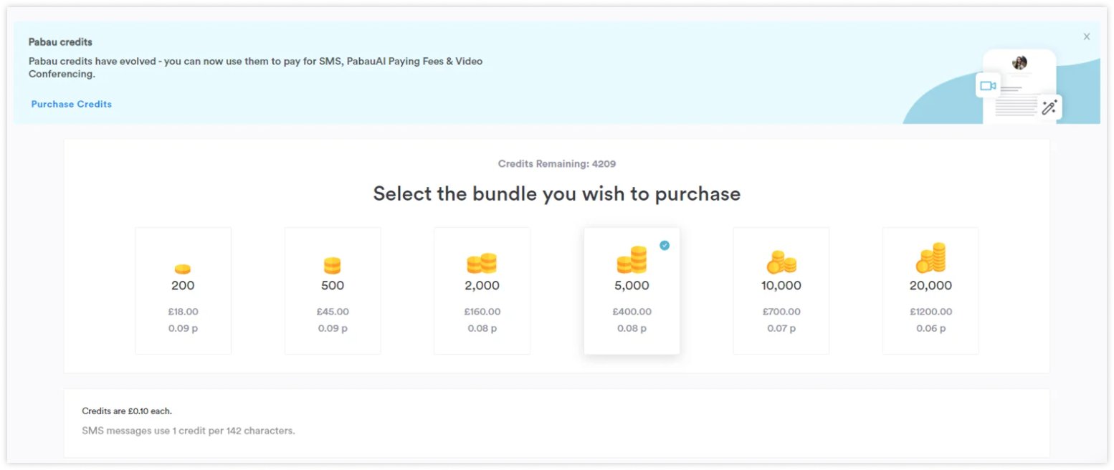Image resolution: width=1114 pixels, height=470 pixels.
Task: Click the 10,000 credits amount label
Action: coord(781,285)
